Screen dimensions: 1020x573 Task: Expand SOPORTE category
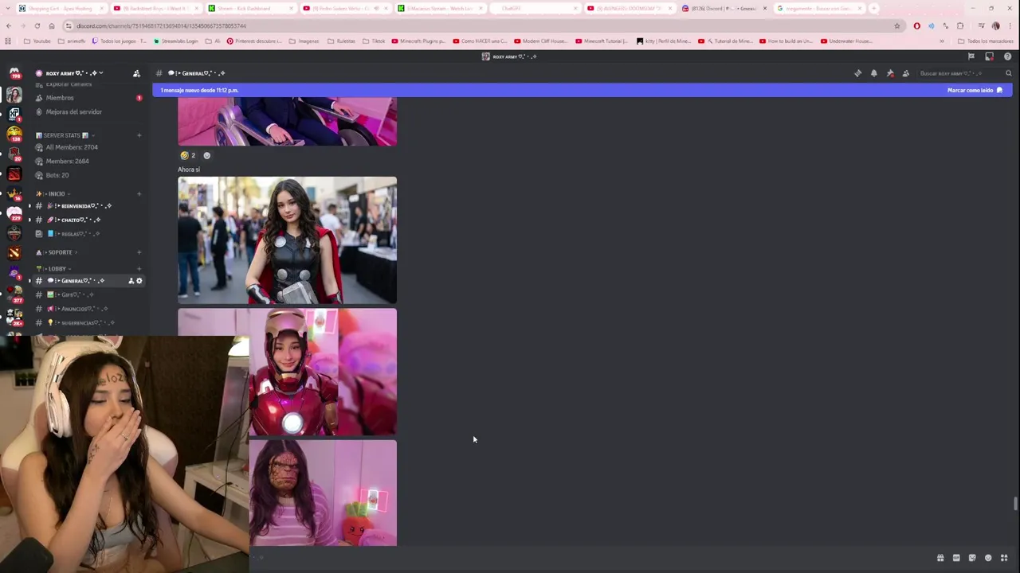coord(56,252)
